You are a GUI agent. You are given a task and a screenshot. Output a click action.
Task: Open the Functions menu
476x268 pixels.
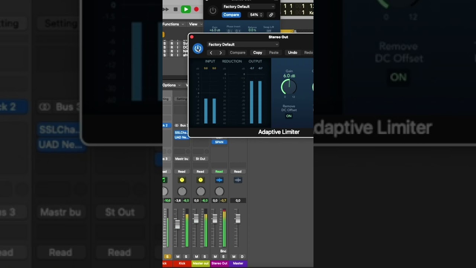pyautogui.click(x=173, y=24)
